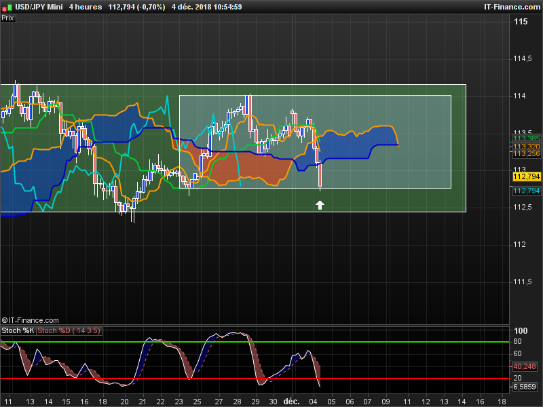The width and height of the screenshot is (543, 407).
Task: Click the 115 level on price axis
Action: [x=521, y=22]
